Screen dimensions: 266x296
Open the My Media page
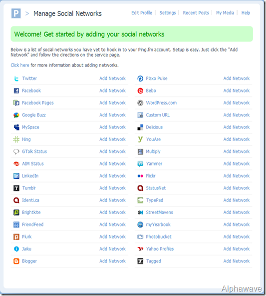225,13
